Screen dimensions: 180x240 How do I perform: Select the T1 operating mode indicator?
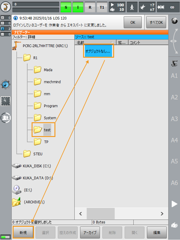point(102,7)
